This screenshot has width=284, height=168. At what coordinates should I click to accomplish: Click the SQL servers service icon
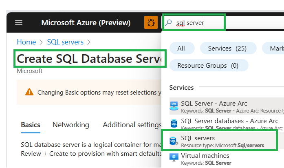[174, 141]
